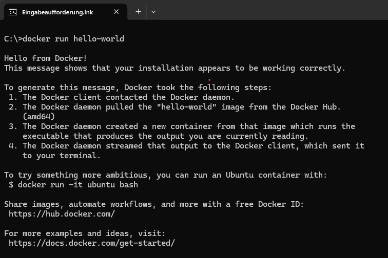Screen dimensions: 388x258
Task: Click 'Share images, automate workflows' line
Action: click(154, 204)
